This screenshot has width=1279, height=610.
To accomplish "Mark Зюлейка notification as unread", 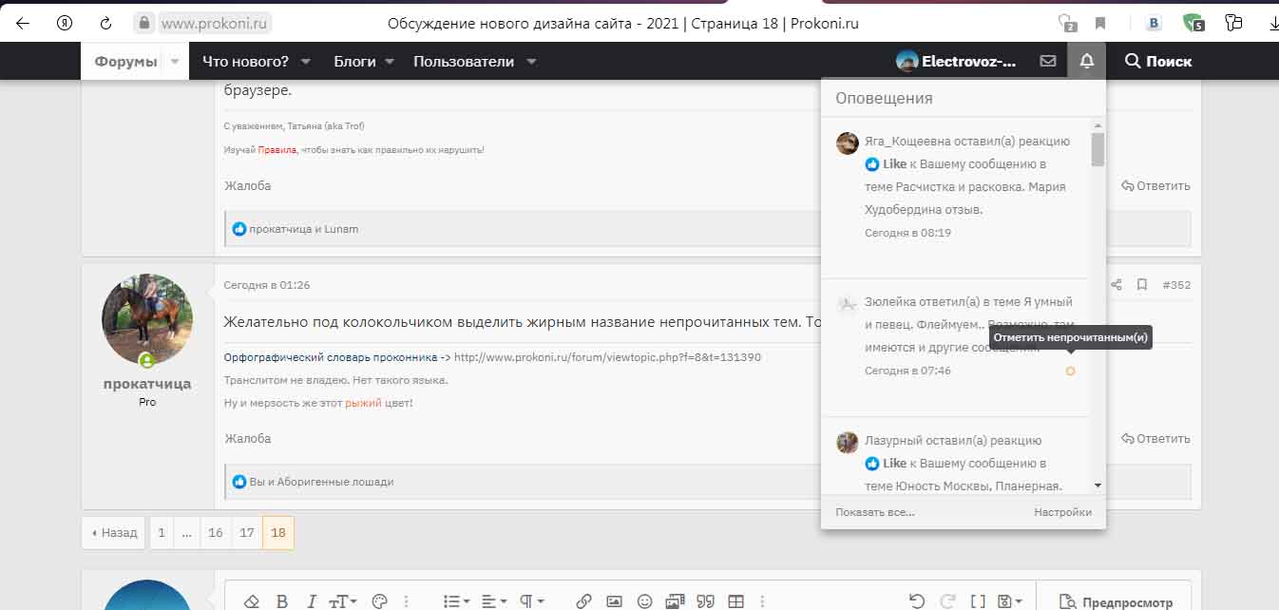I will [1070, 371].
